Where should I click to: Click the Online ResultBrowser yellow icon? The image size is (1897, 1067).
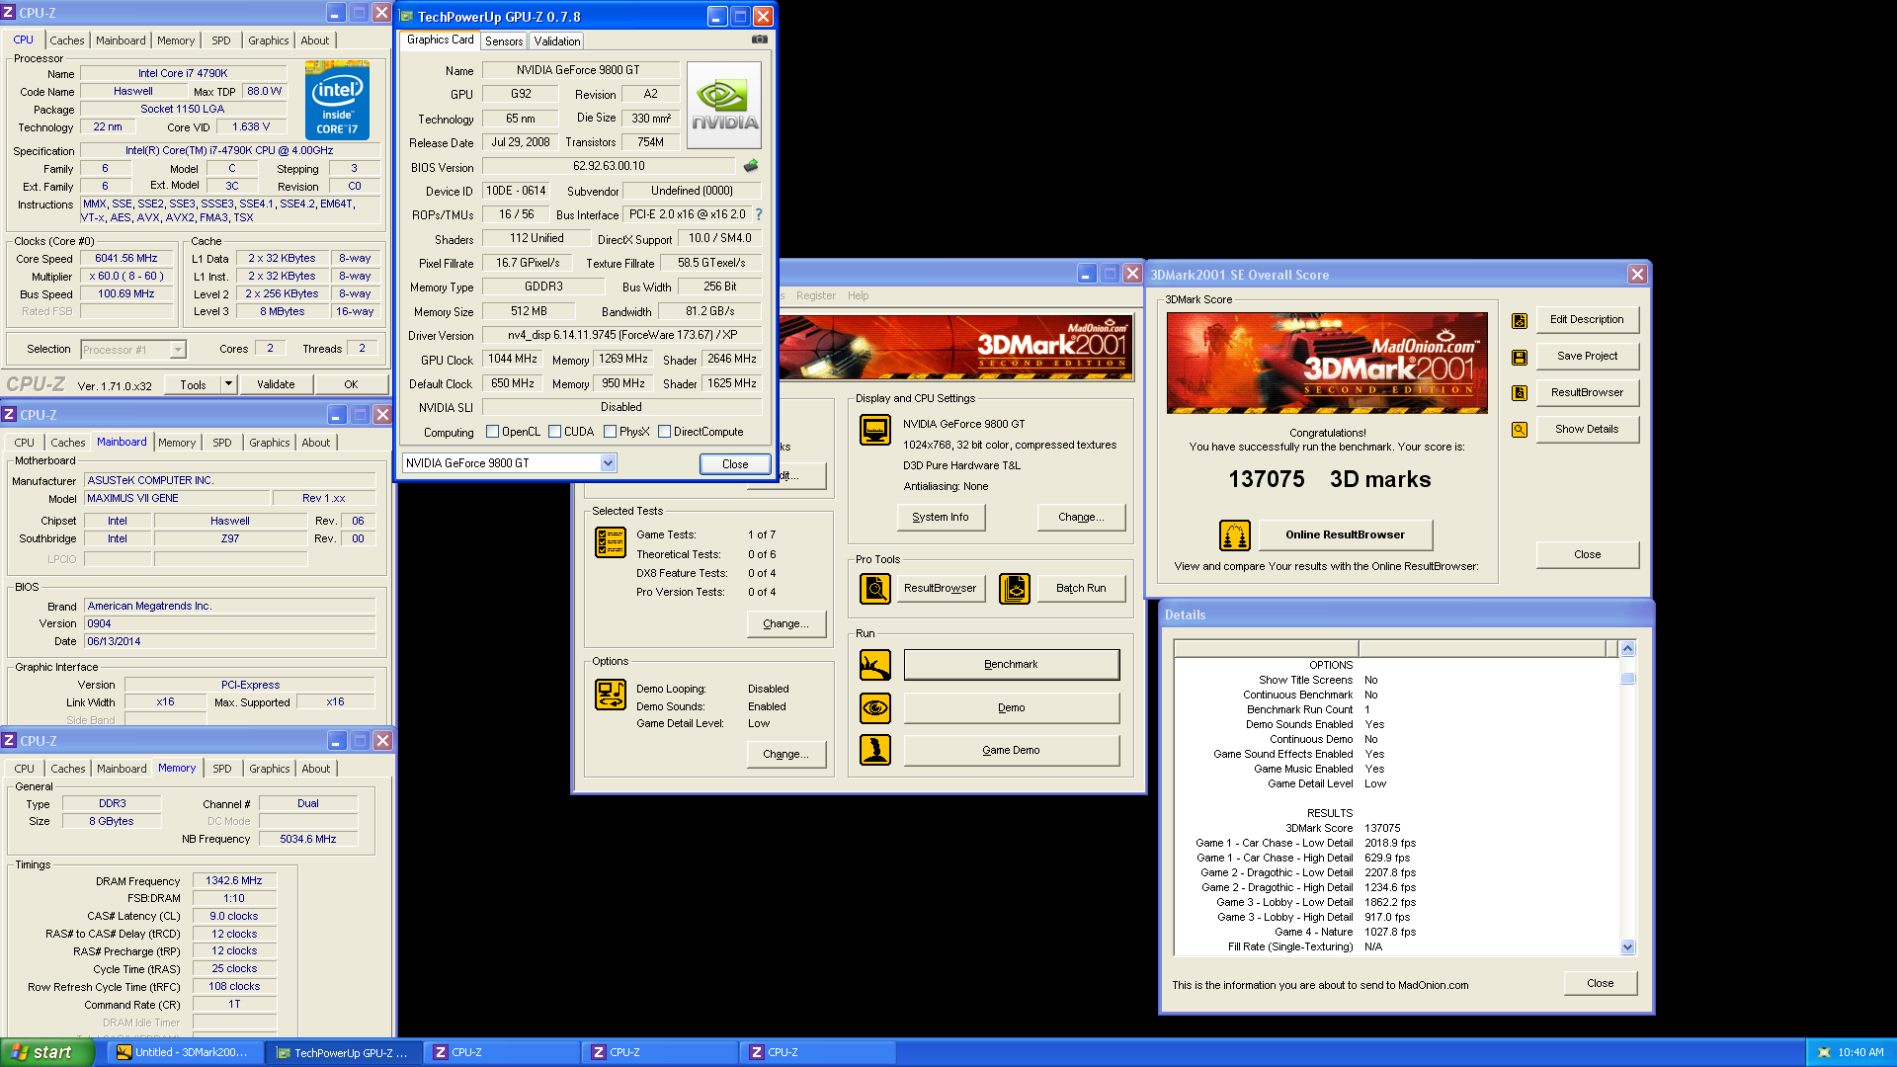point(1235,535)
